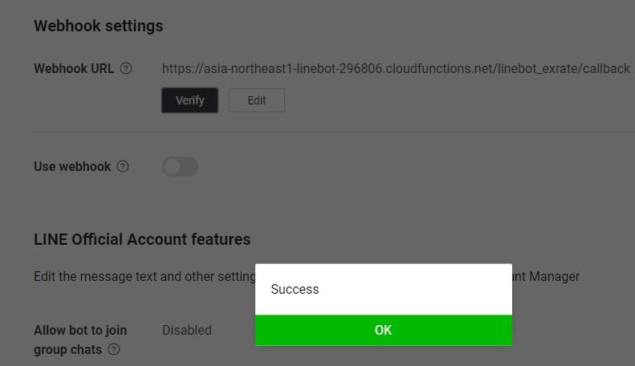The width and height of the screenshot is (635, 366).
Task: Click the word Manager at the description's end
Action: tap(555, 277)
